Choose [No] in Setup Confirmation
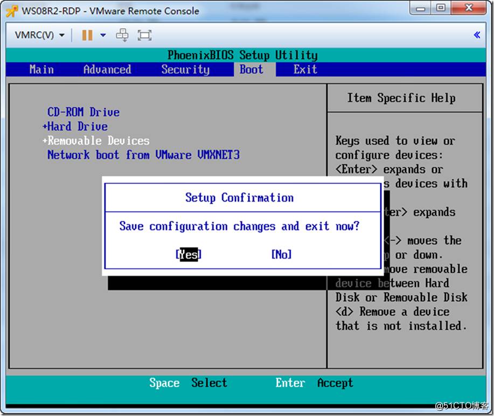 [x=281, y=254]
